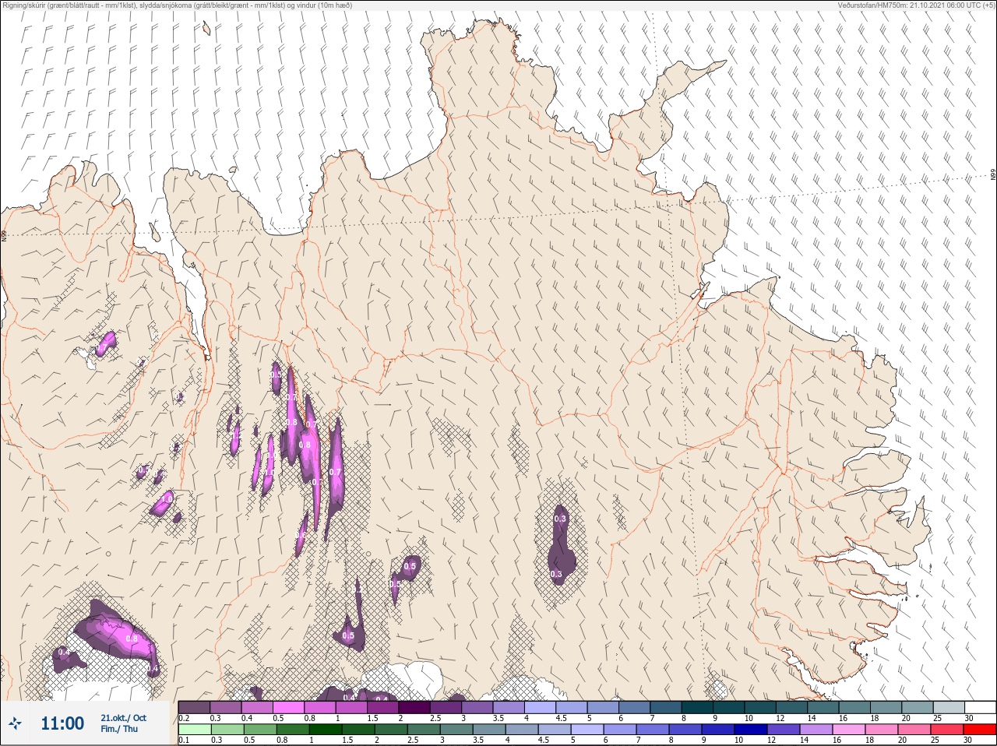Viewport: 997px width, 746px height.
Task: Click the 'Fim./ Thu' weekday text
Action: coord(118,729)
